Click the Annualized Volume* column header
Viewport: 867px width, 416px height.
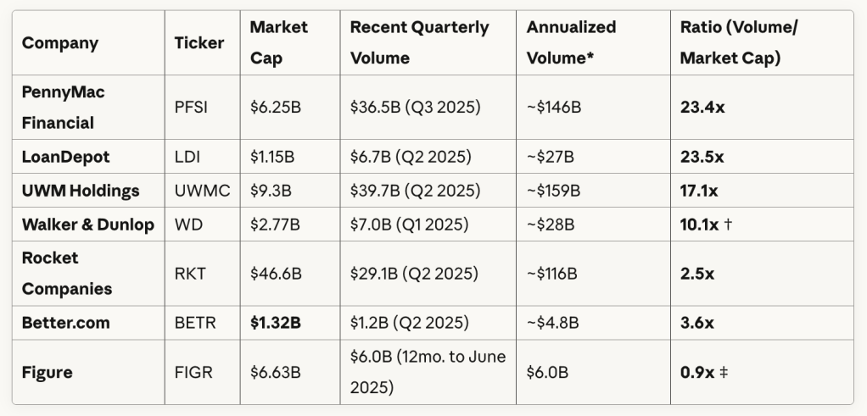click(571, 43)
